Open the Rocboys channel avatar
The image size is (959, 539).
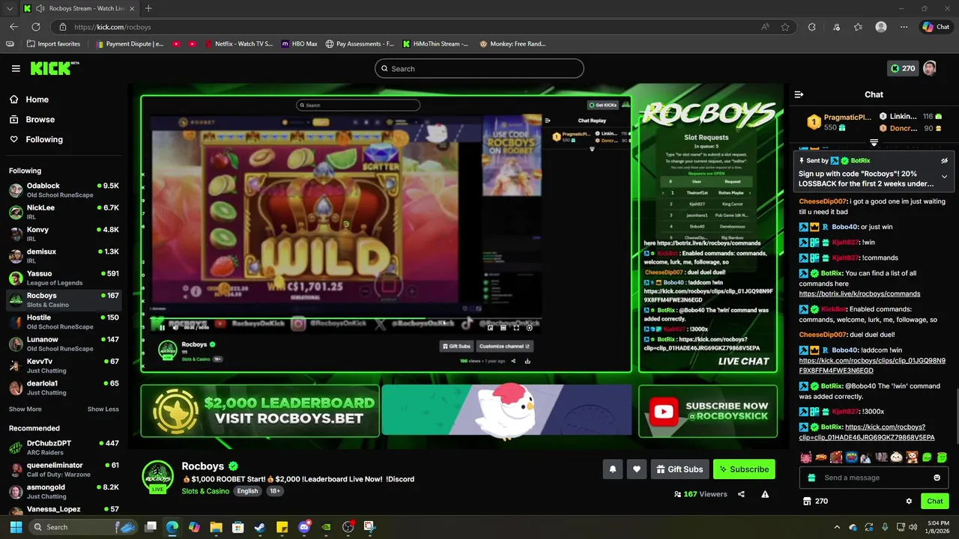[x=158, y=477]
